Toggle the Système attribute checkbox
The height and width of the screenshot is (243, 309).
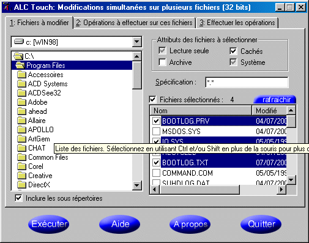click(x=233, y=62)
